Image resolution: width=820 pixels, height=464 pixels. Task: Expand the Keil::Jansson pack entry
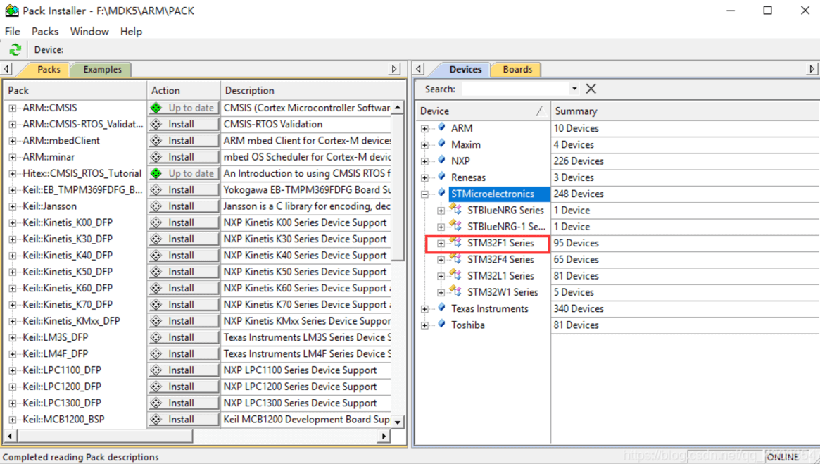pyautogui.click(x=12, y=206)
